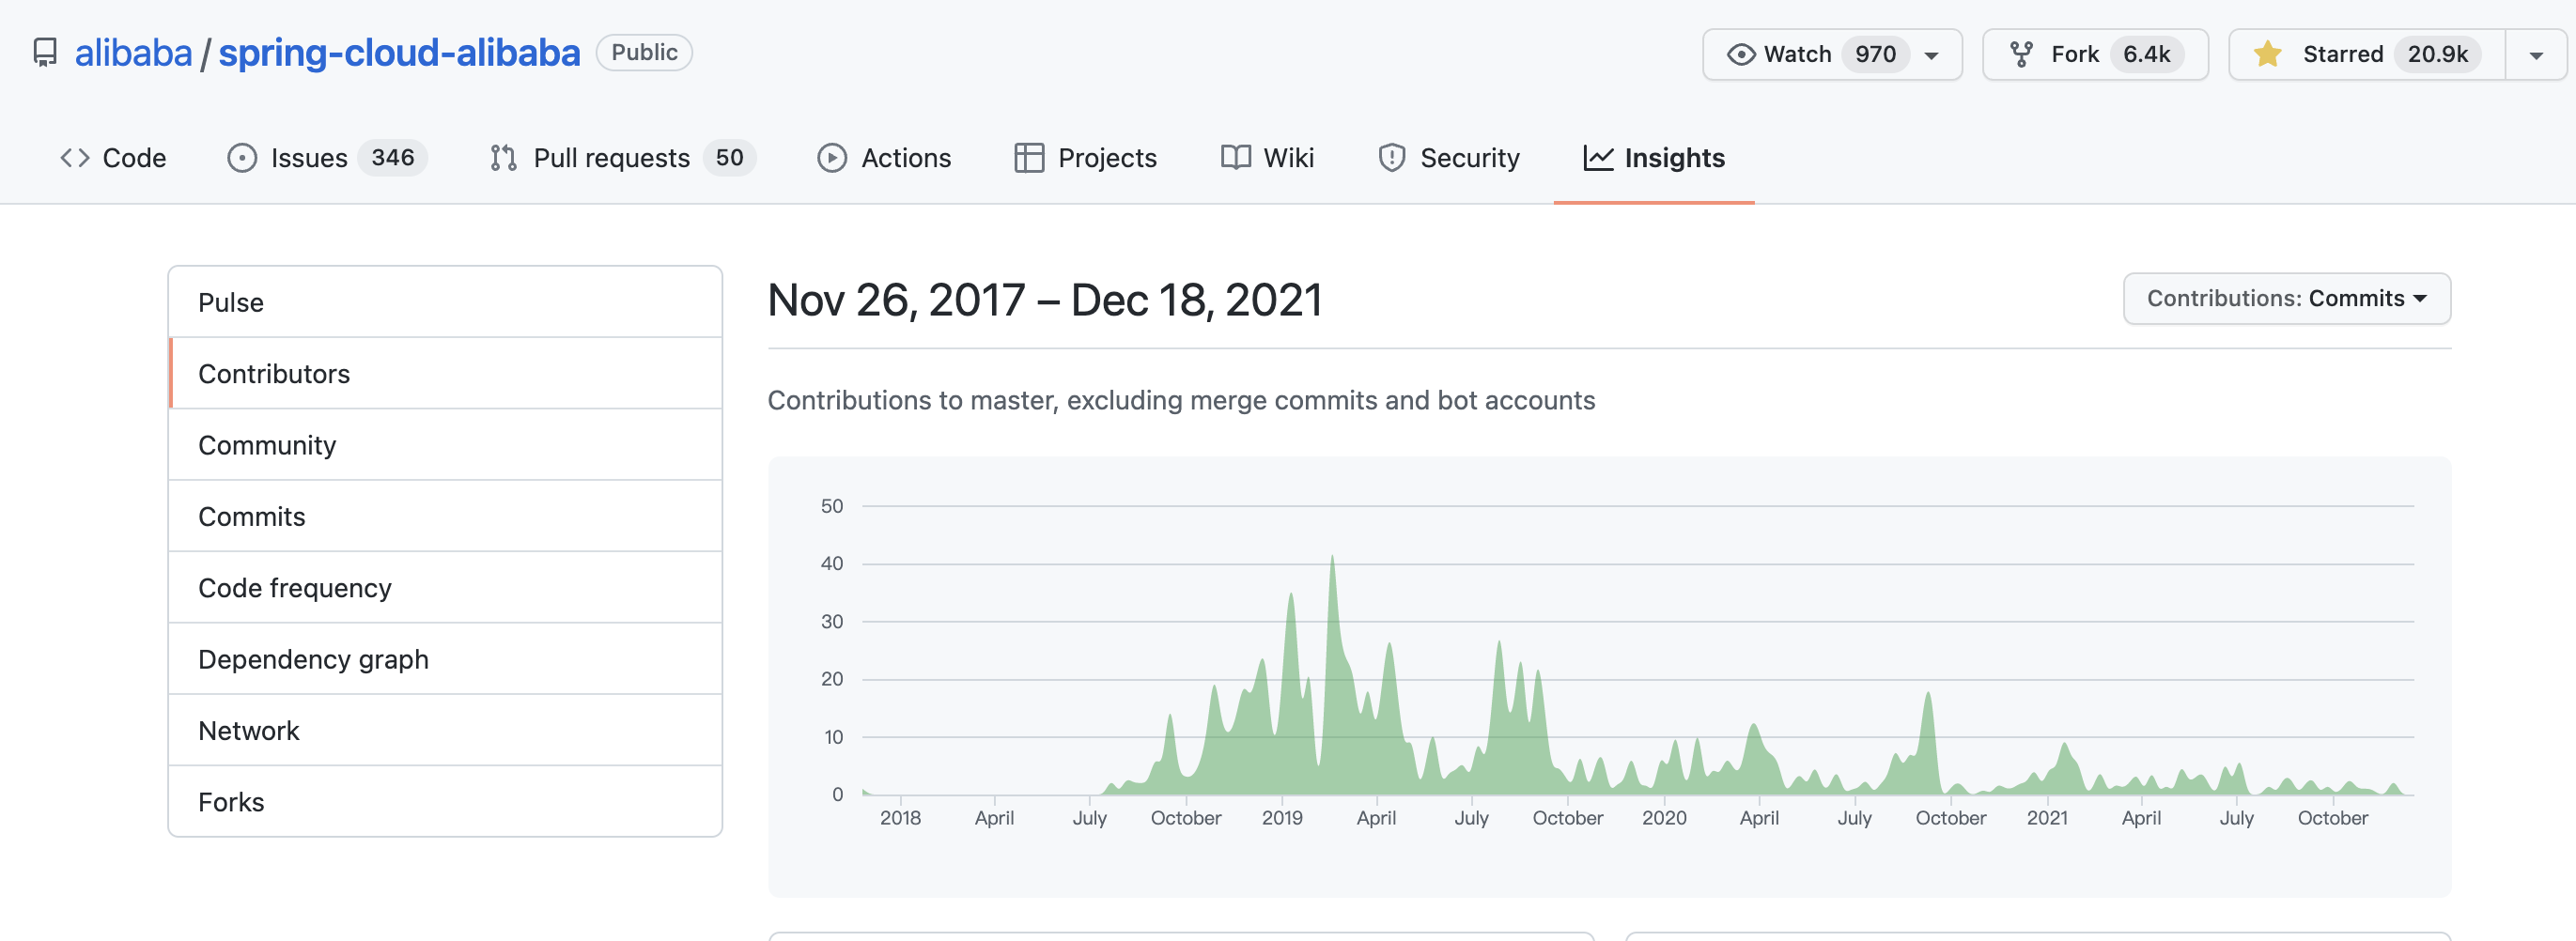
Task: Open Contributions: Commits dropdown
Action: (x=2287, y=298)
